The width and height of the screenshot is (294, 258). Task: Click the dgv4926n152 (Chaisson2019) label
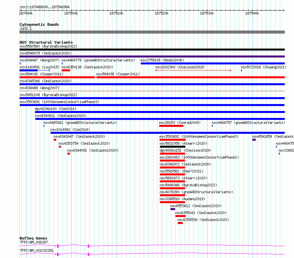coord(185,150)
